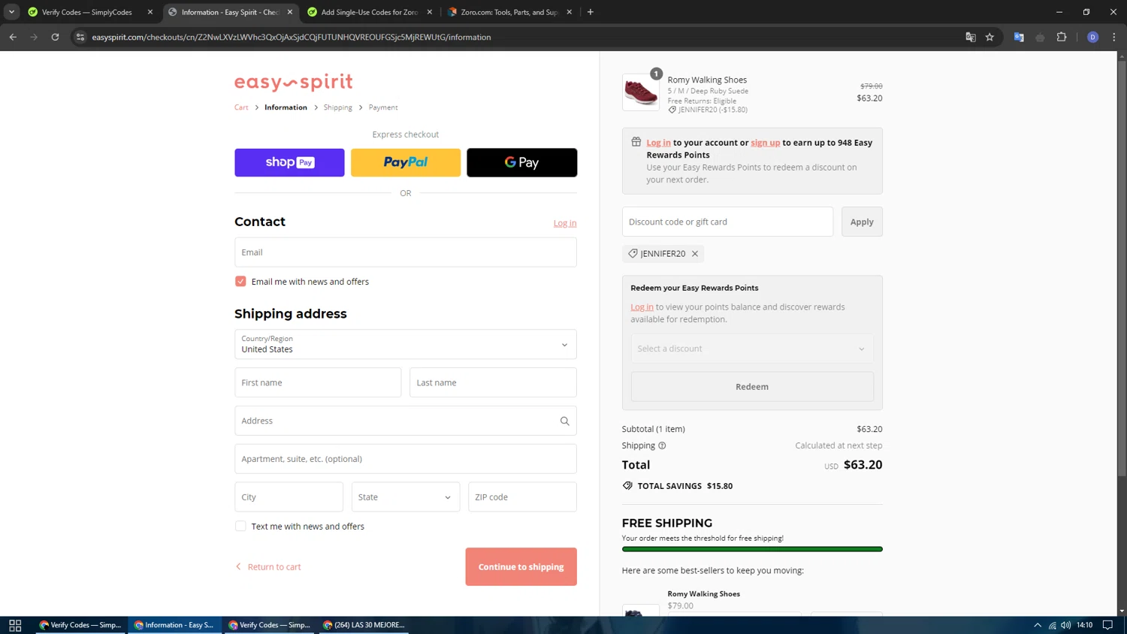Open the Windows Start button

pos(15,625)
